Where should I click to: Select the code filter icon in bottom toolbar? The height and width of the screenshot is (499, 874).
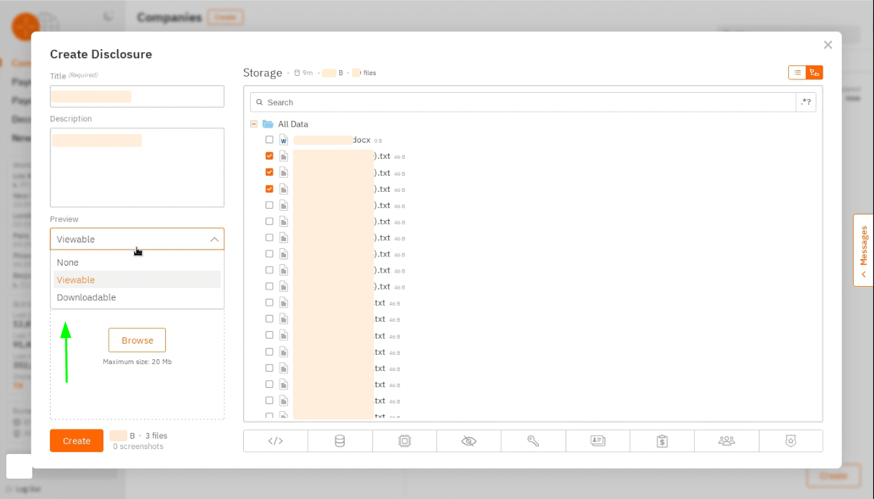275,441
